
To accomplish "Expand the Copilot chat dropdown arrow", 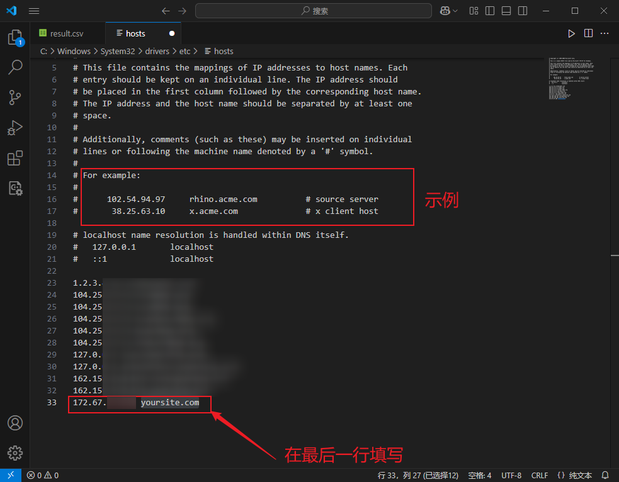I will tap(455, 11).
